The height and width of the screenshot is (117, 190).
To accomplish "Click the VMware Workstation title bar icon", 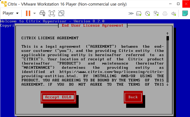I will point(4,4).
